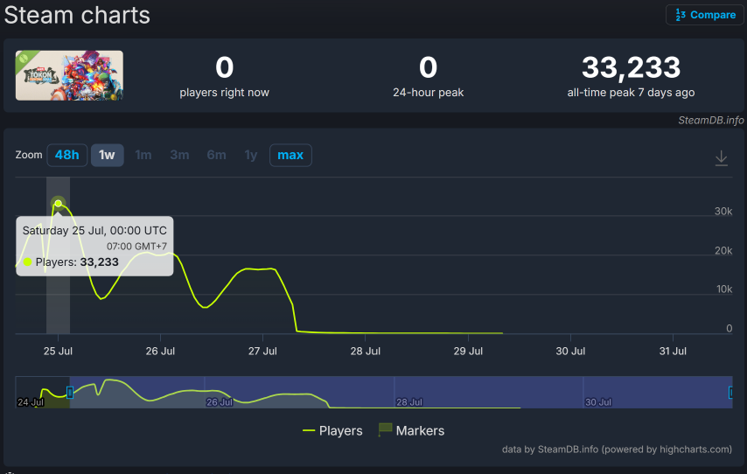
Task: Click the 29 Jul axis label
Action: click(468, 351)
